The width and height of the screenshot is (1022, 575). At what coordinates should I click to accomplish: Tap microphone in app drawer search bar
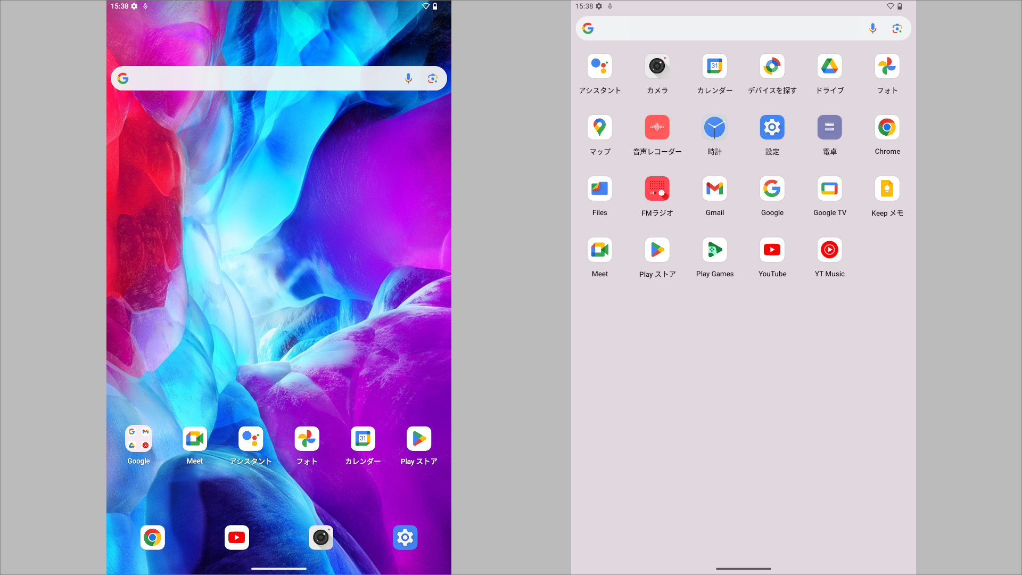[x=872, y=29]
